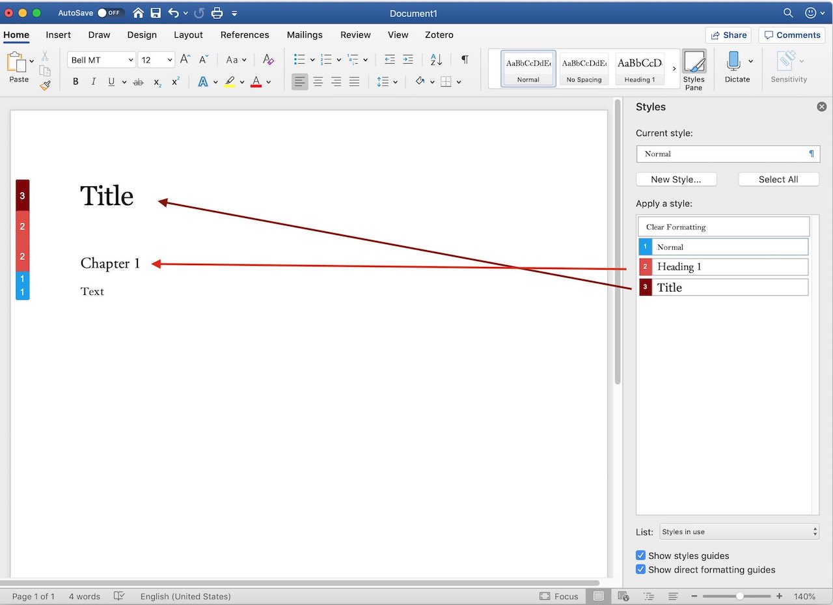This screenshot has height=605, width=833.
Task: Click the Save disk icon
Action: click(x=156, y=13)
